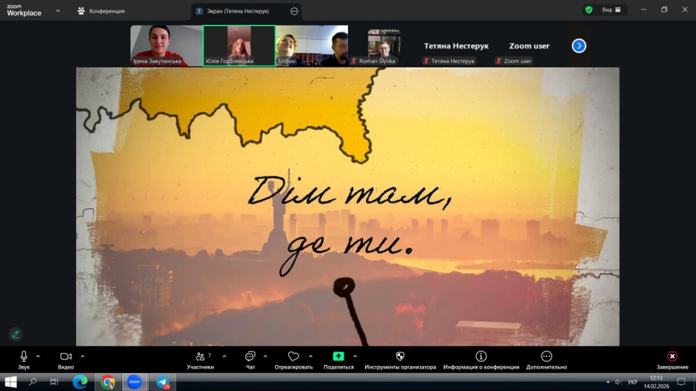The image size is (696, 391).
Task: Expand video options arrow next to Видео
Action: tap(82, 356)
